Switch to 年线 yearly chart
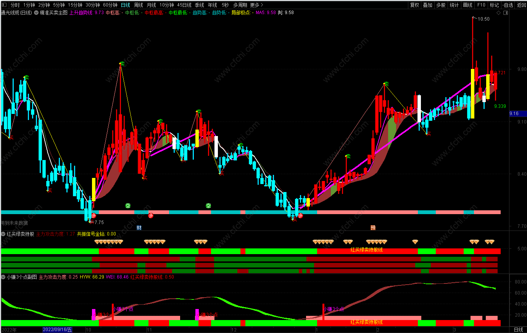The height and width of the screenshot is (333, 527). [213, 5]
